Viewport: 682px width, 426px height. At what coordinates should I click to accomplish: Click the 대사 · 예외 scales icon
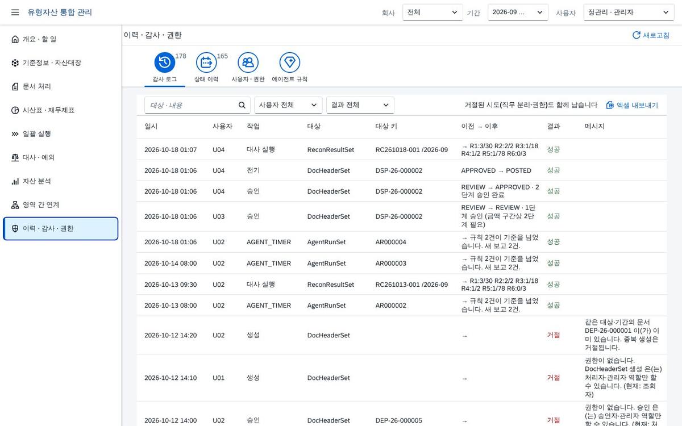click(x=15, y=157)
